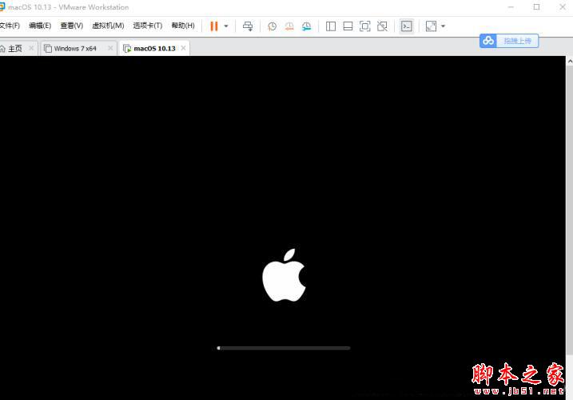Viewport: 573px width, 400px height.
Task: Open the 选项卡(T) menu
Action: [x=148, y=26]
